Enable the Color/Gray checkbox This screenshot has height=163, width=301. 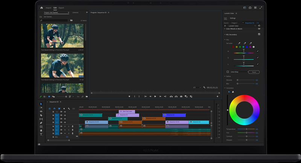(228, 72)
